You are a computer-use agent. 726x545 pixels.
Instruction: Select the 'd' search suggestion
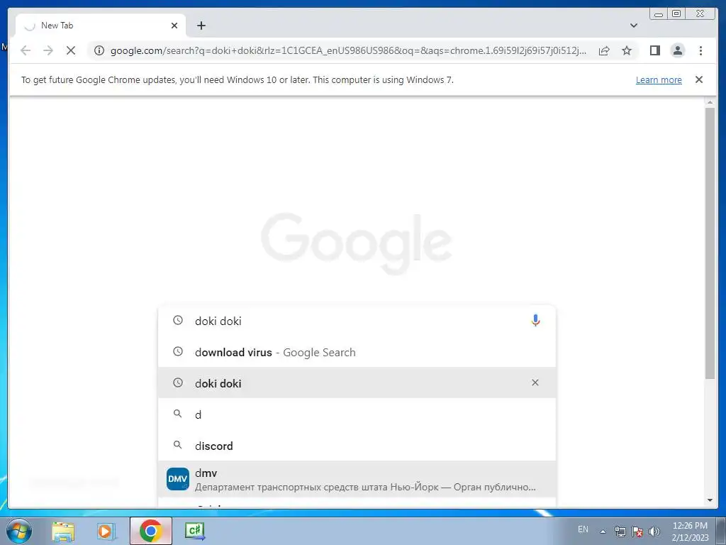click(357, 414)
